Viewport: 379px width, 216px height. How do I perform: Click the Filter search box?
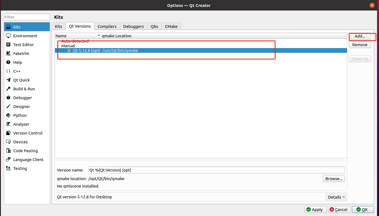click(x=27, y=17)
